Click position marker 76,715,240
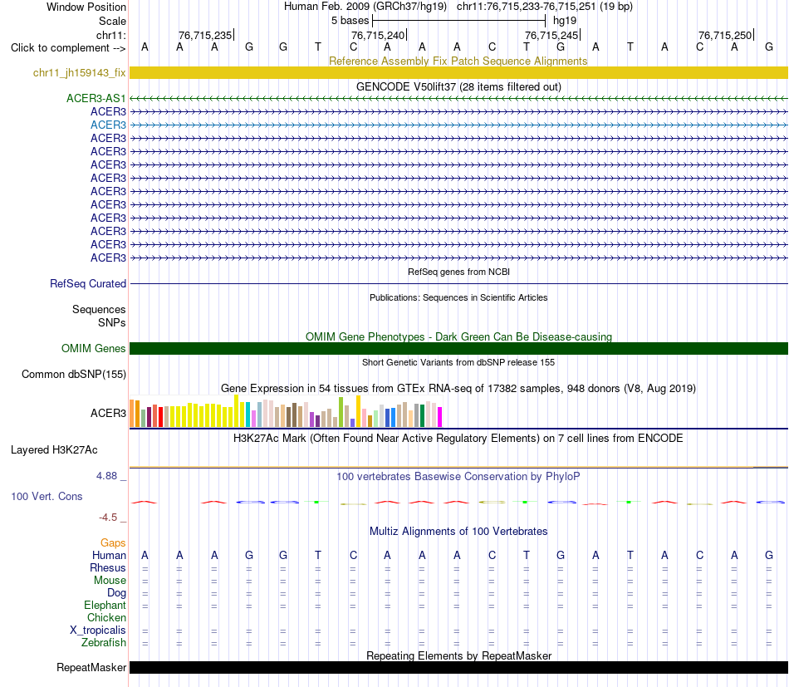Image resolution: width=789 pixels, height=687 pixels. [x=378, y=35]
